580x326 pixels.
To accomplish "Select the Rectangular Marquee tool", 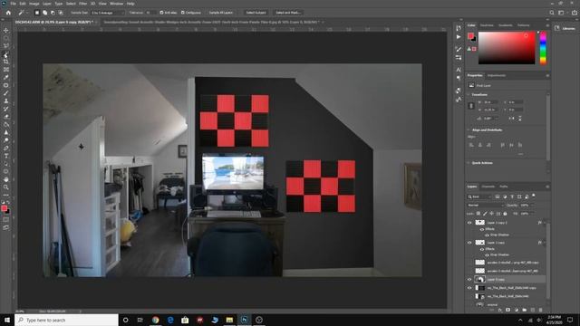I will click(x=6, y=38).
